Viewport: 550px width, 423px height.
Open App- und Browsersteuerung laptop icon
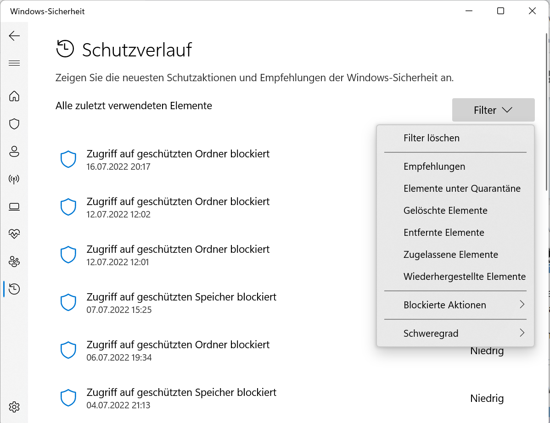[14, 206]
